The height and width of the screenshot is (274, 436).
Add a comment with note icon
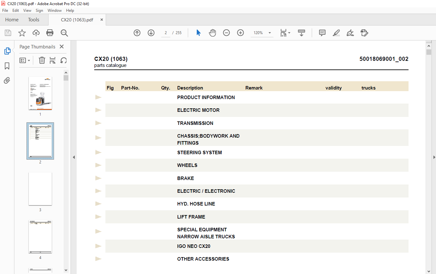click(x=322, y=33)
